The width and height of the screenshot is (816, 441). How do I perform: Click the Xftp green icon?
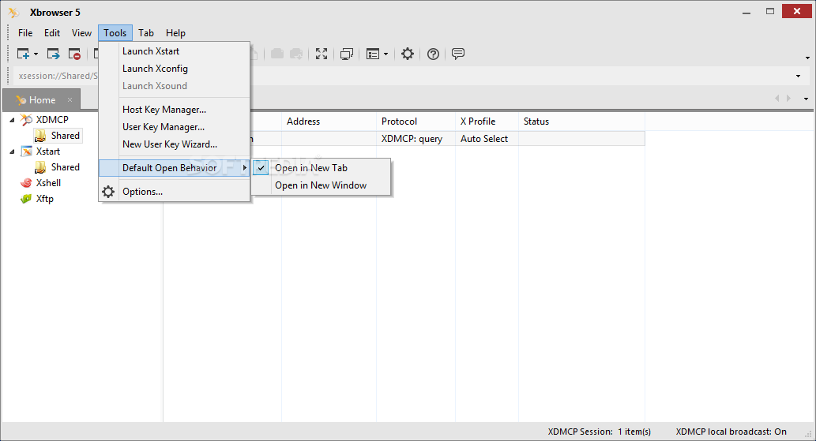[x=26, y=199]
